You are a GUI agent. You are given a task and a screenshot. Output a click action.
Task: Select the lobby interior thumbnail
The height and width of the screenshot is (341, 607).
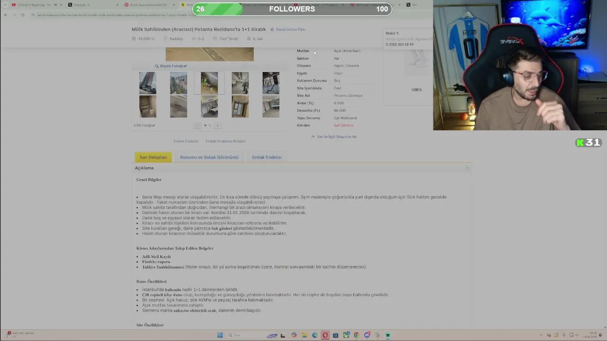(240, 83)
